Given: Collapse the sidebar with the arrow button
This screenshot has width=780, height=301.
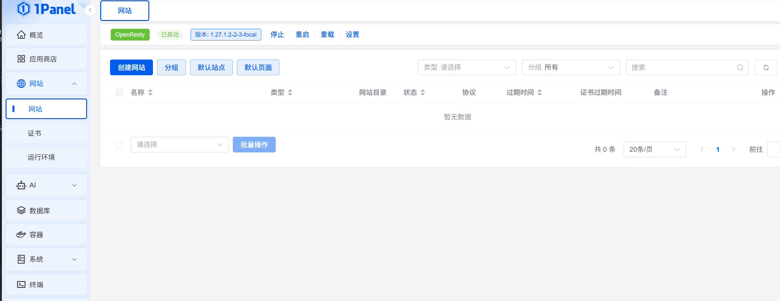Looking at the screenshot, I should 90,10.
